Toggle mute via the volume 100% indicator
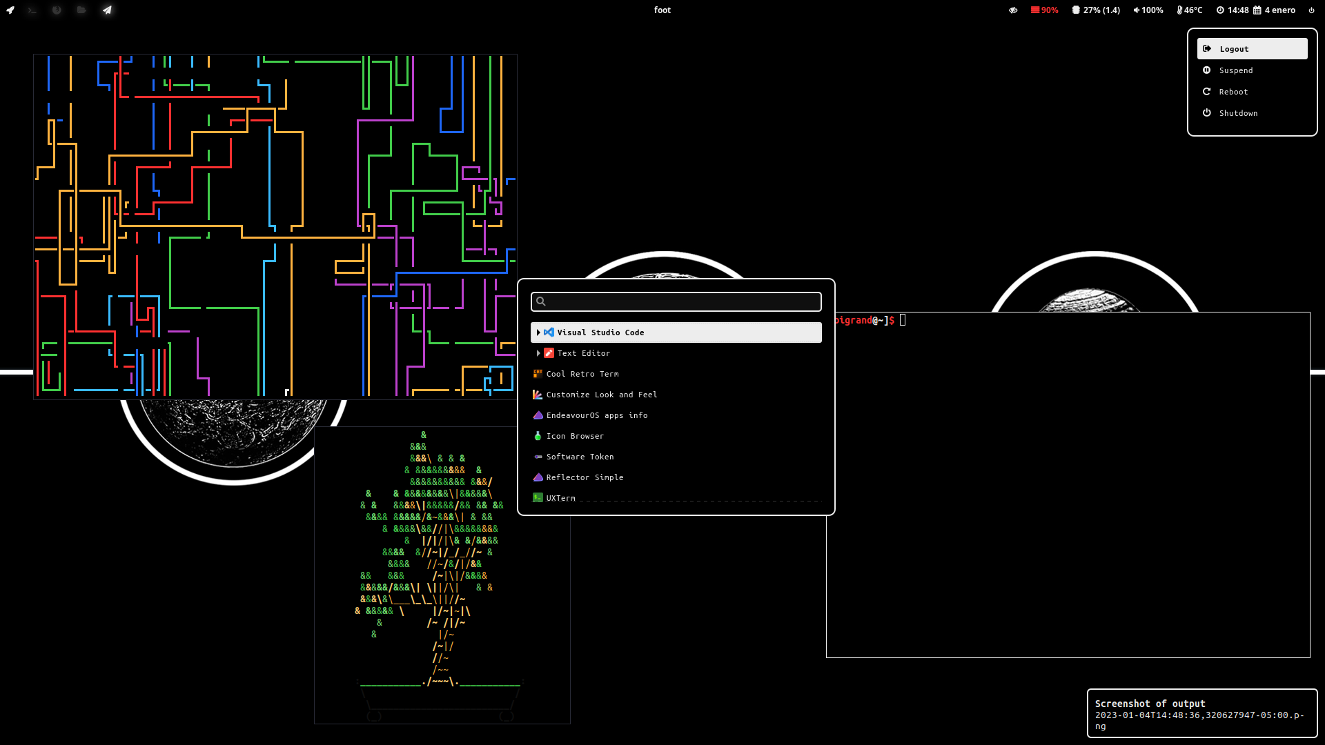This screenshot has width=1325, height=745. 1148,10
